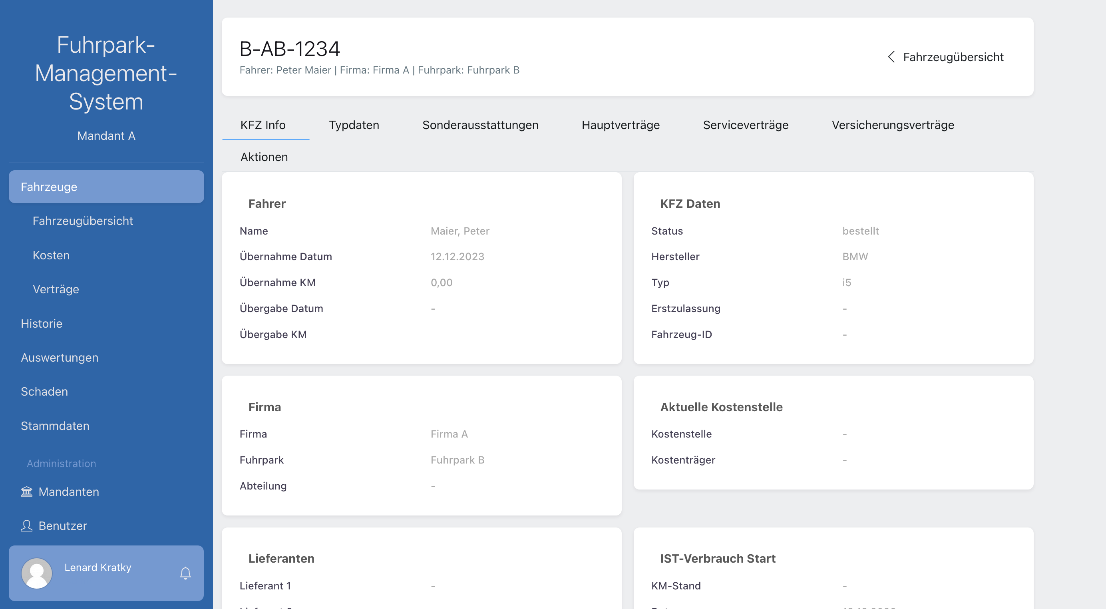Open the Typdaten tab
Screen dimensions: 1106x609
pyautogui.click(x=354, y=125)
